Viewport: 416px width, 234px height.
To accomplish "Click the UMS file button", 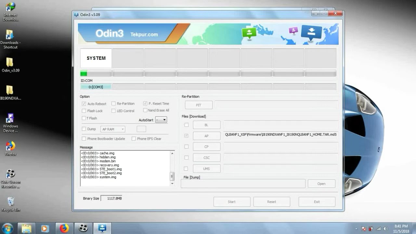I will tap(207, 169).
